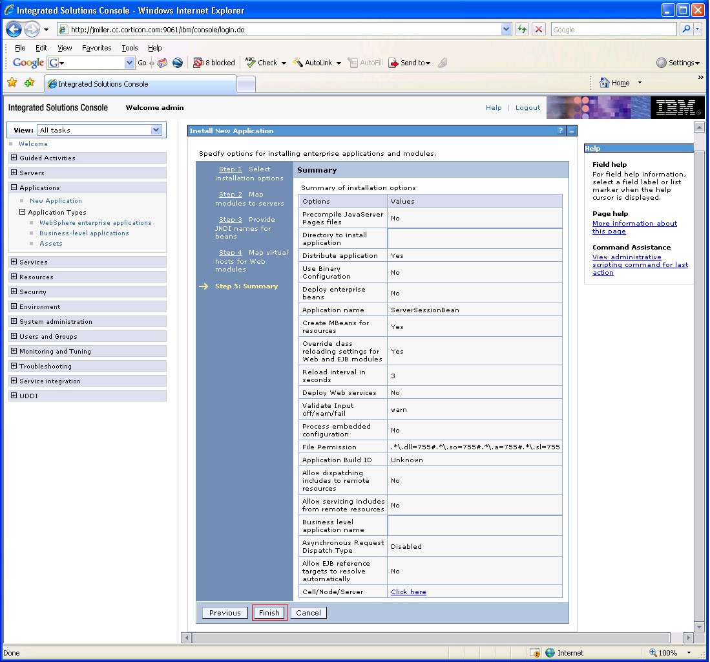
Task: Click the highlighter pen toolbar icon
Action: point(443,63)
